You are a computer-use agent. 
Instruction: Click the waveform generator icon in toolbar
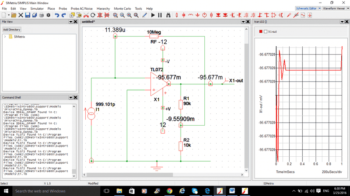(x=303, y=15)
